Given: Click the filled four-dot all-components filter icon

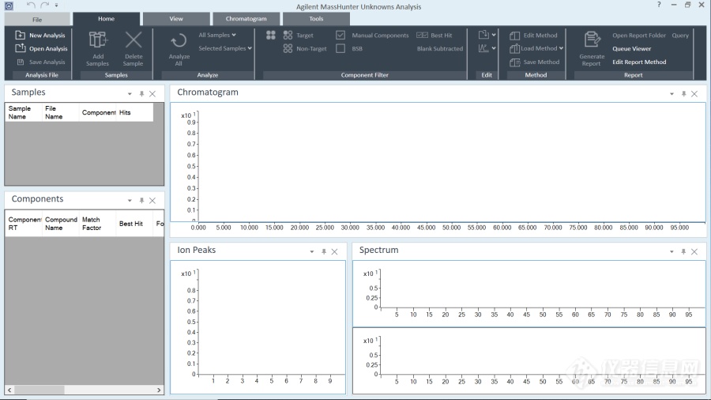Looking at the screenshot, I should point(271,35).
